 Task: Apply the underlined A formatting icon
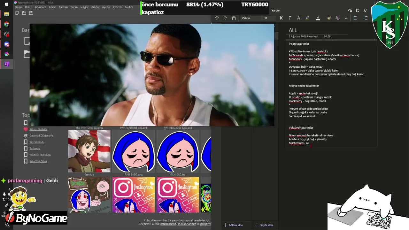tap(298, 18)
